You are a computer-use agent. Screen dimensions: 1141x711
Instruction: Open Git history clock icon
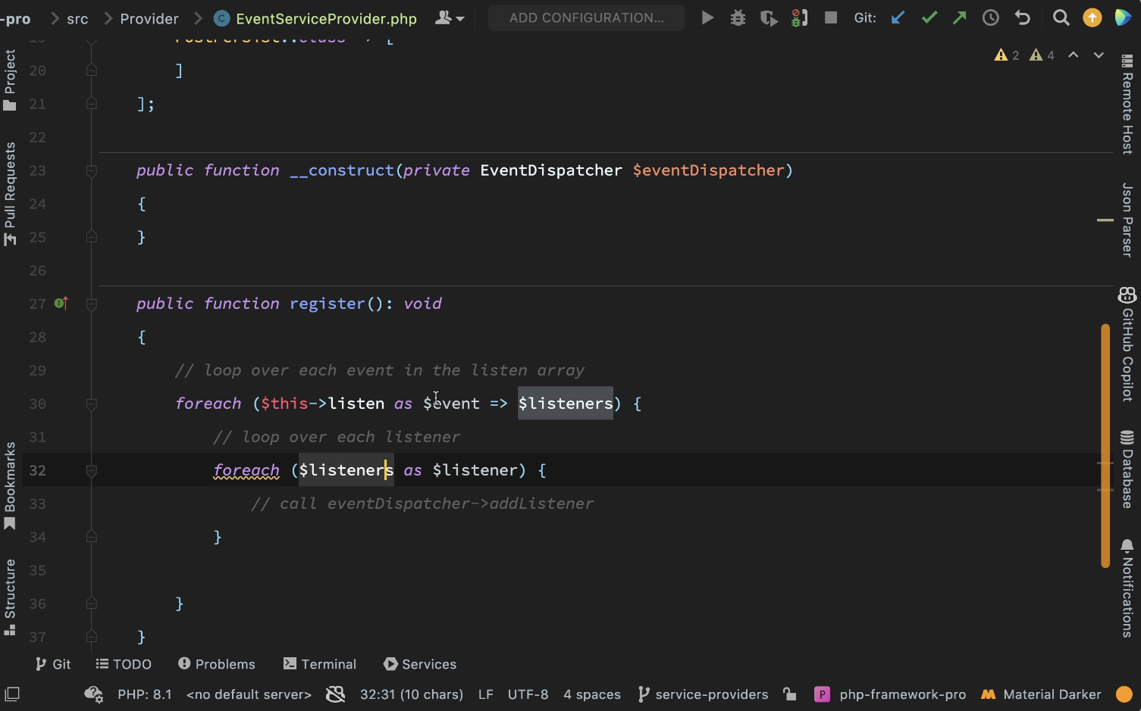pyautogui.click(x=991, y=17)
